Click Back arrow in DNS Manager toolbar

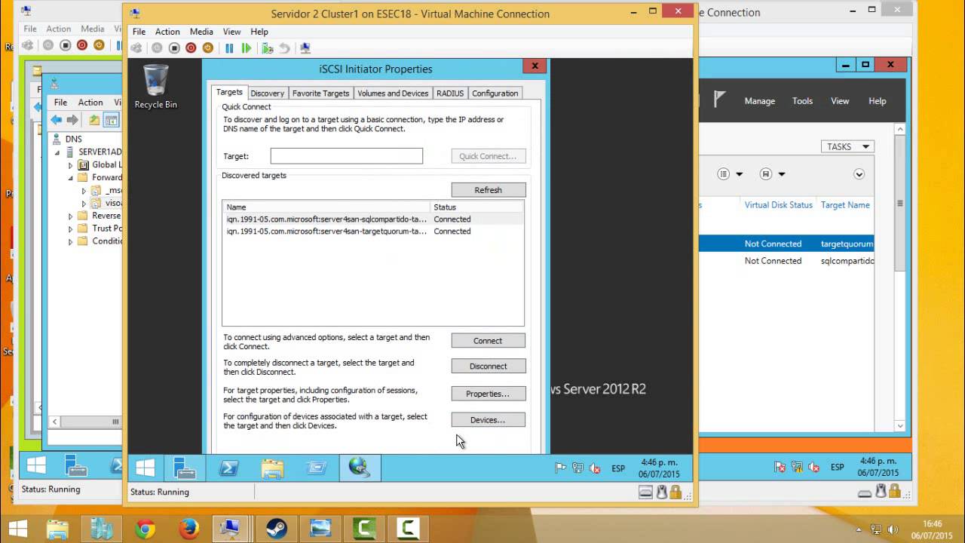57,120
